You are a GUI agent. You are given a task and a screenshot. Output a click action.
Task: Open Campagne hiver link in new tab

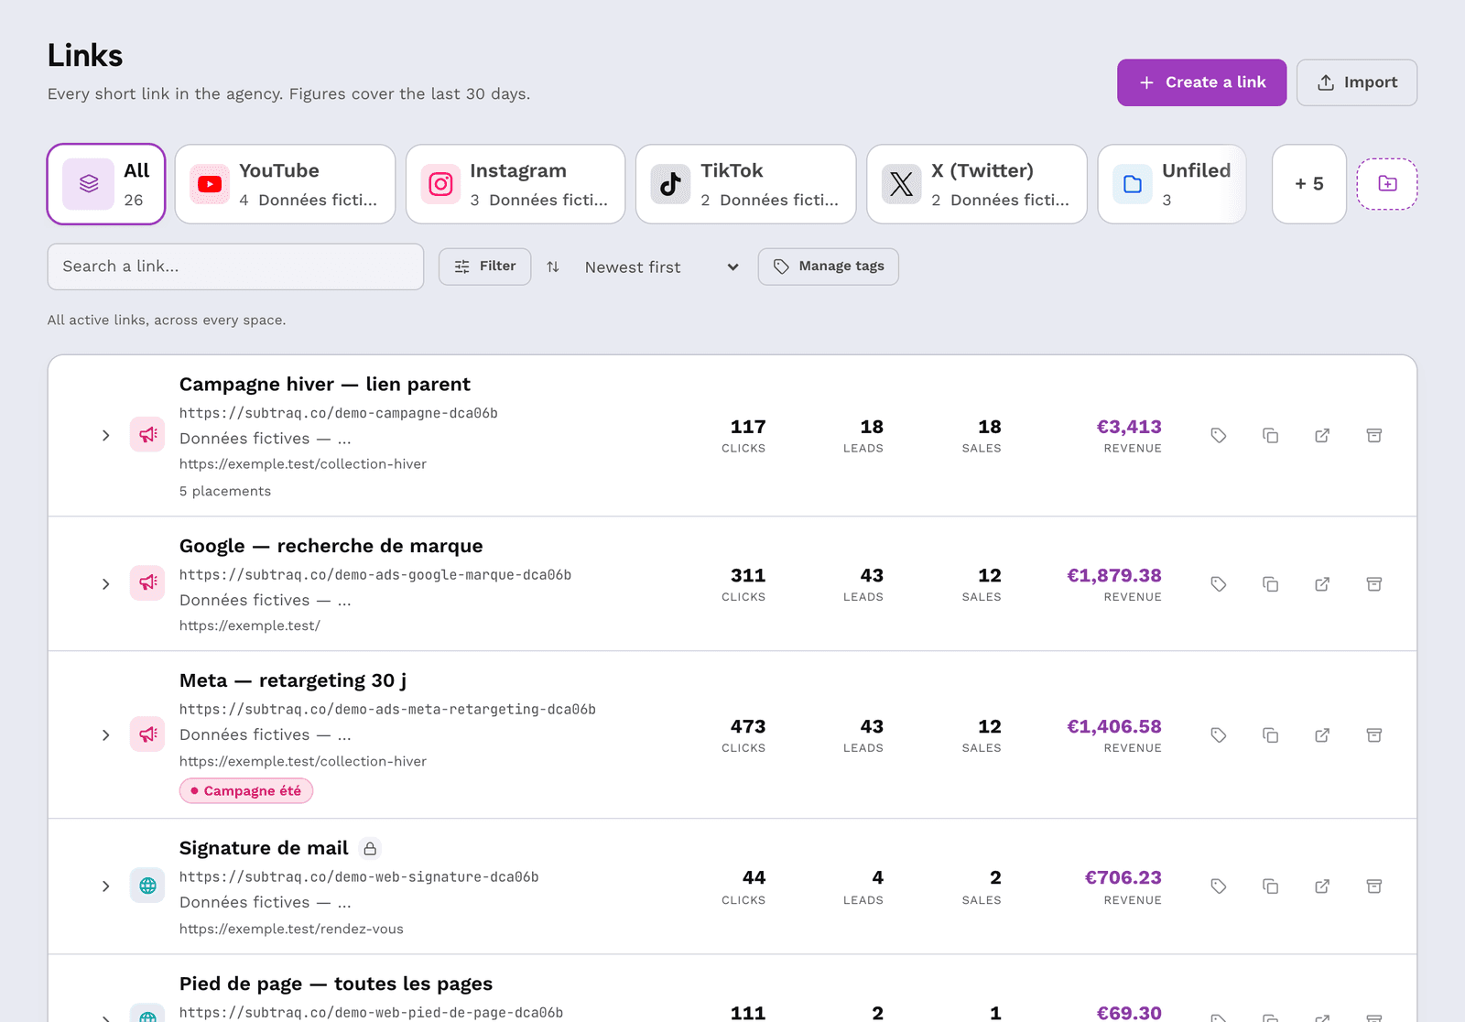(1322, 436)
